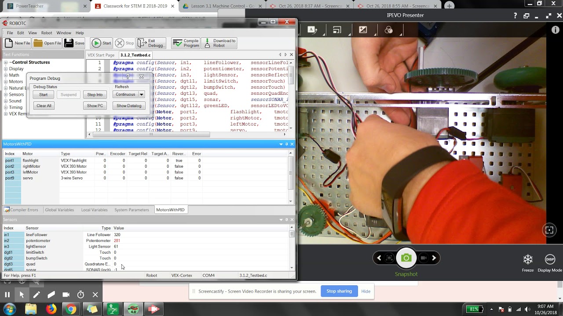Switch to the Global Variables tab
The height and width of the screenshot is (316, 563).
(x=59, y=210)
